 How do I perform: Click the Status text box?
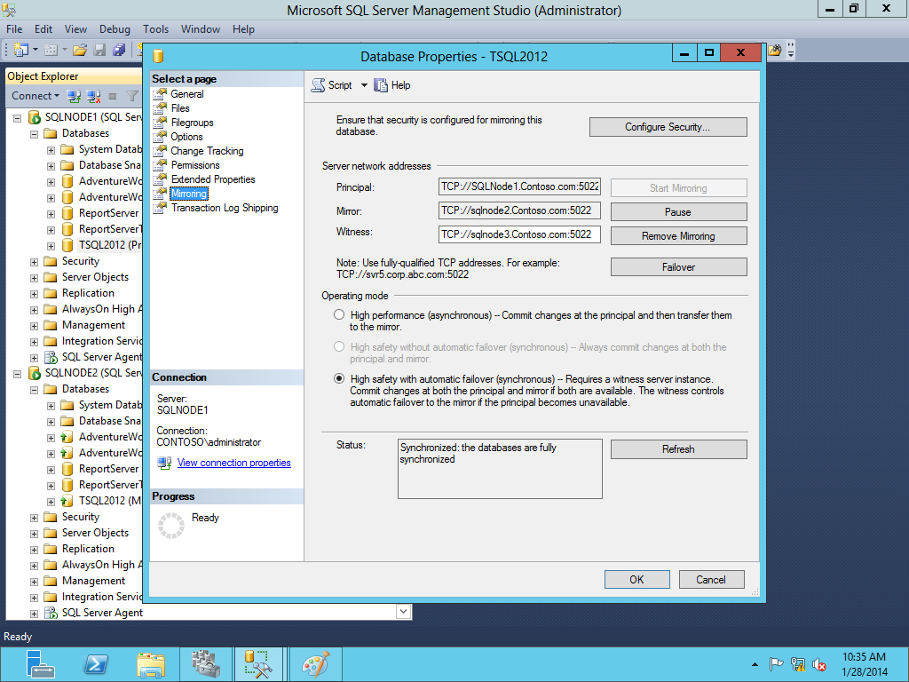click(x=500, y=469)
